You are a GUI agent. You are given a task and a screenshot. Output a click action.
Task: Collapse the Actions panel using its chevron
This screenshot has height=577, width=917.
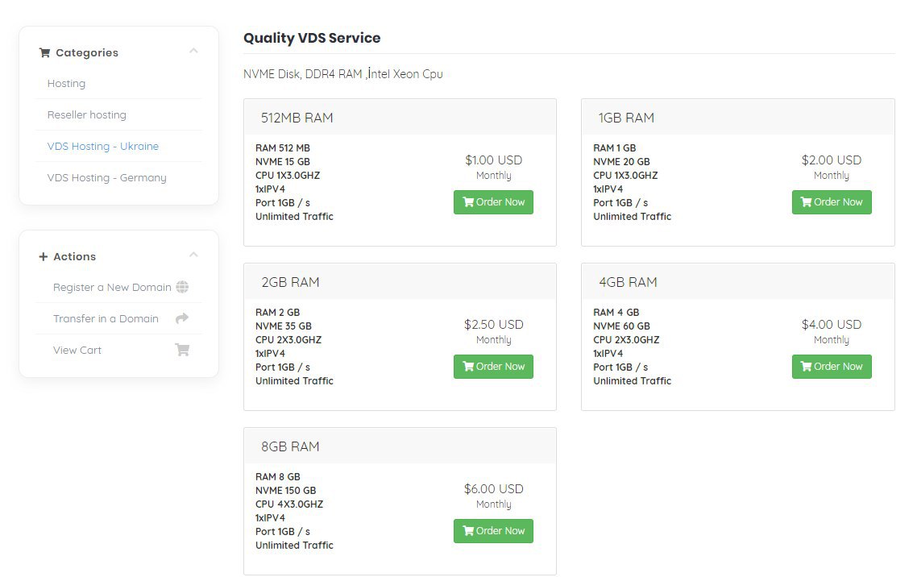coord(193,255)
